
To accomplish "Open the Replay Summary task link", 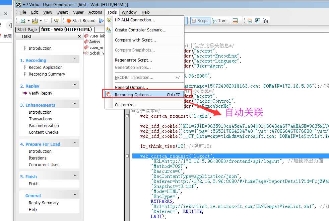I will click(44, 203).
